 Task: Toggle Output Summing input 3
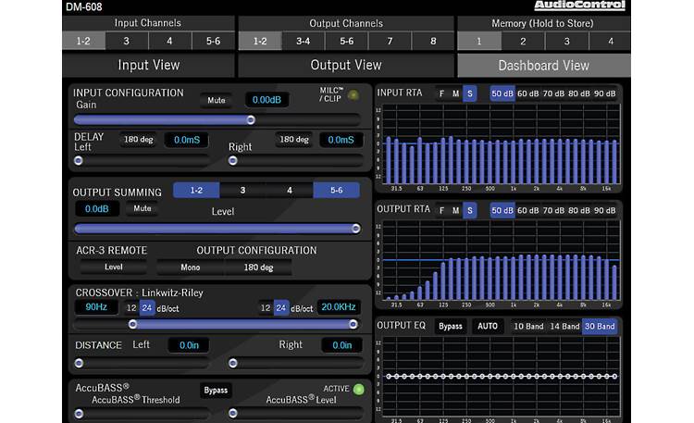(x=242, y=190)
